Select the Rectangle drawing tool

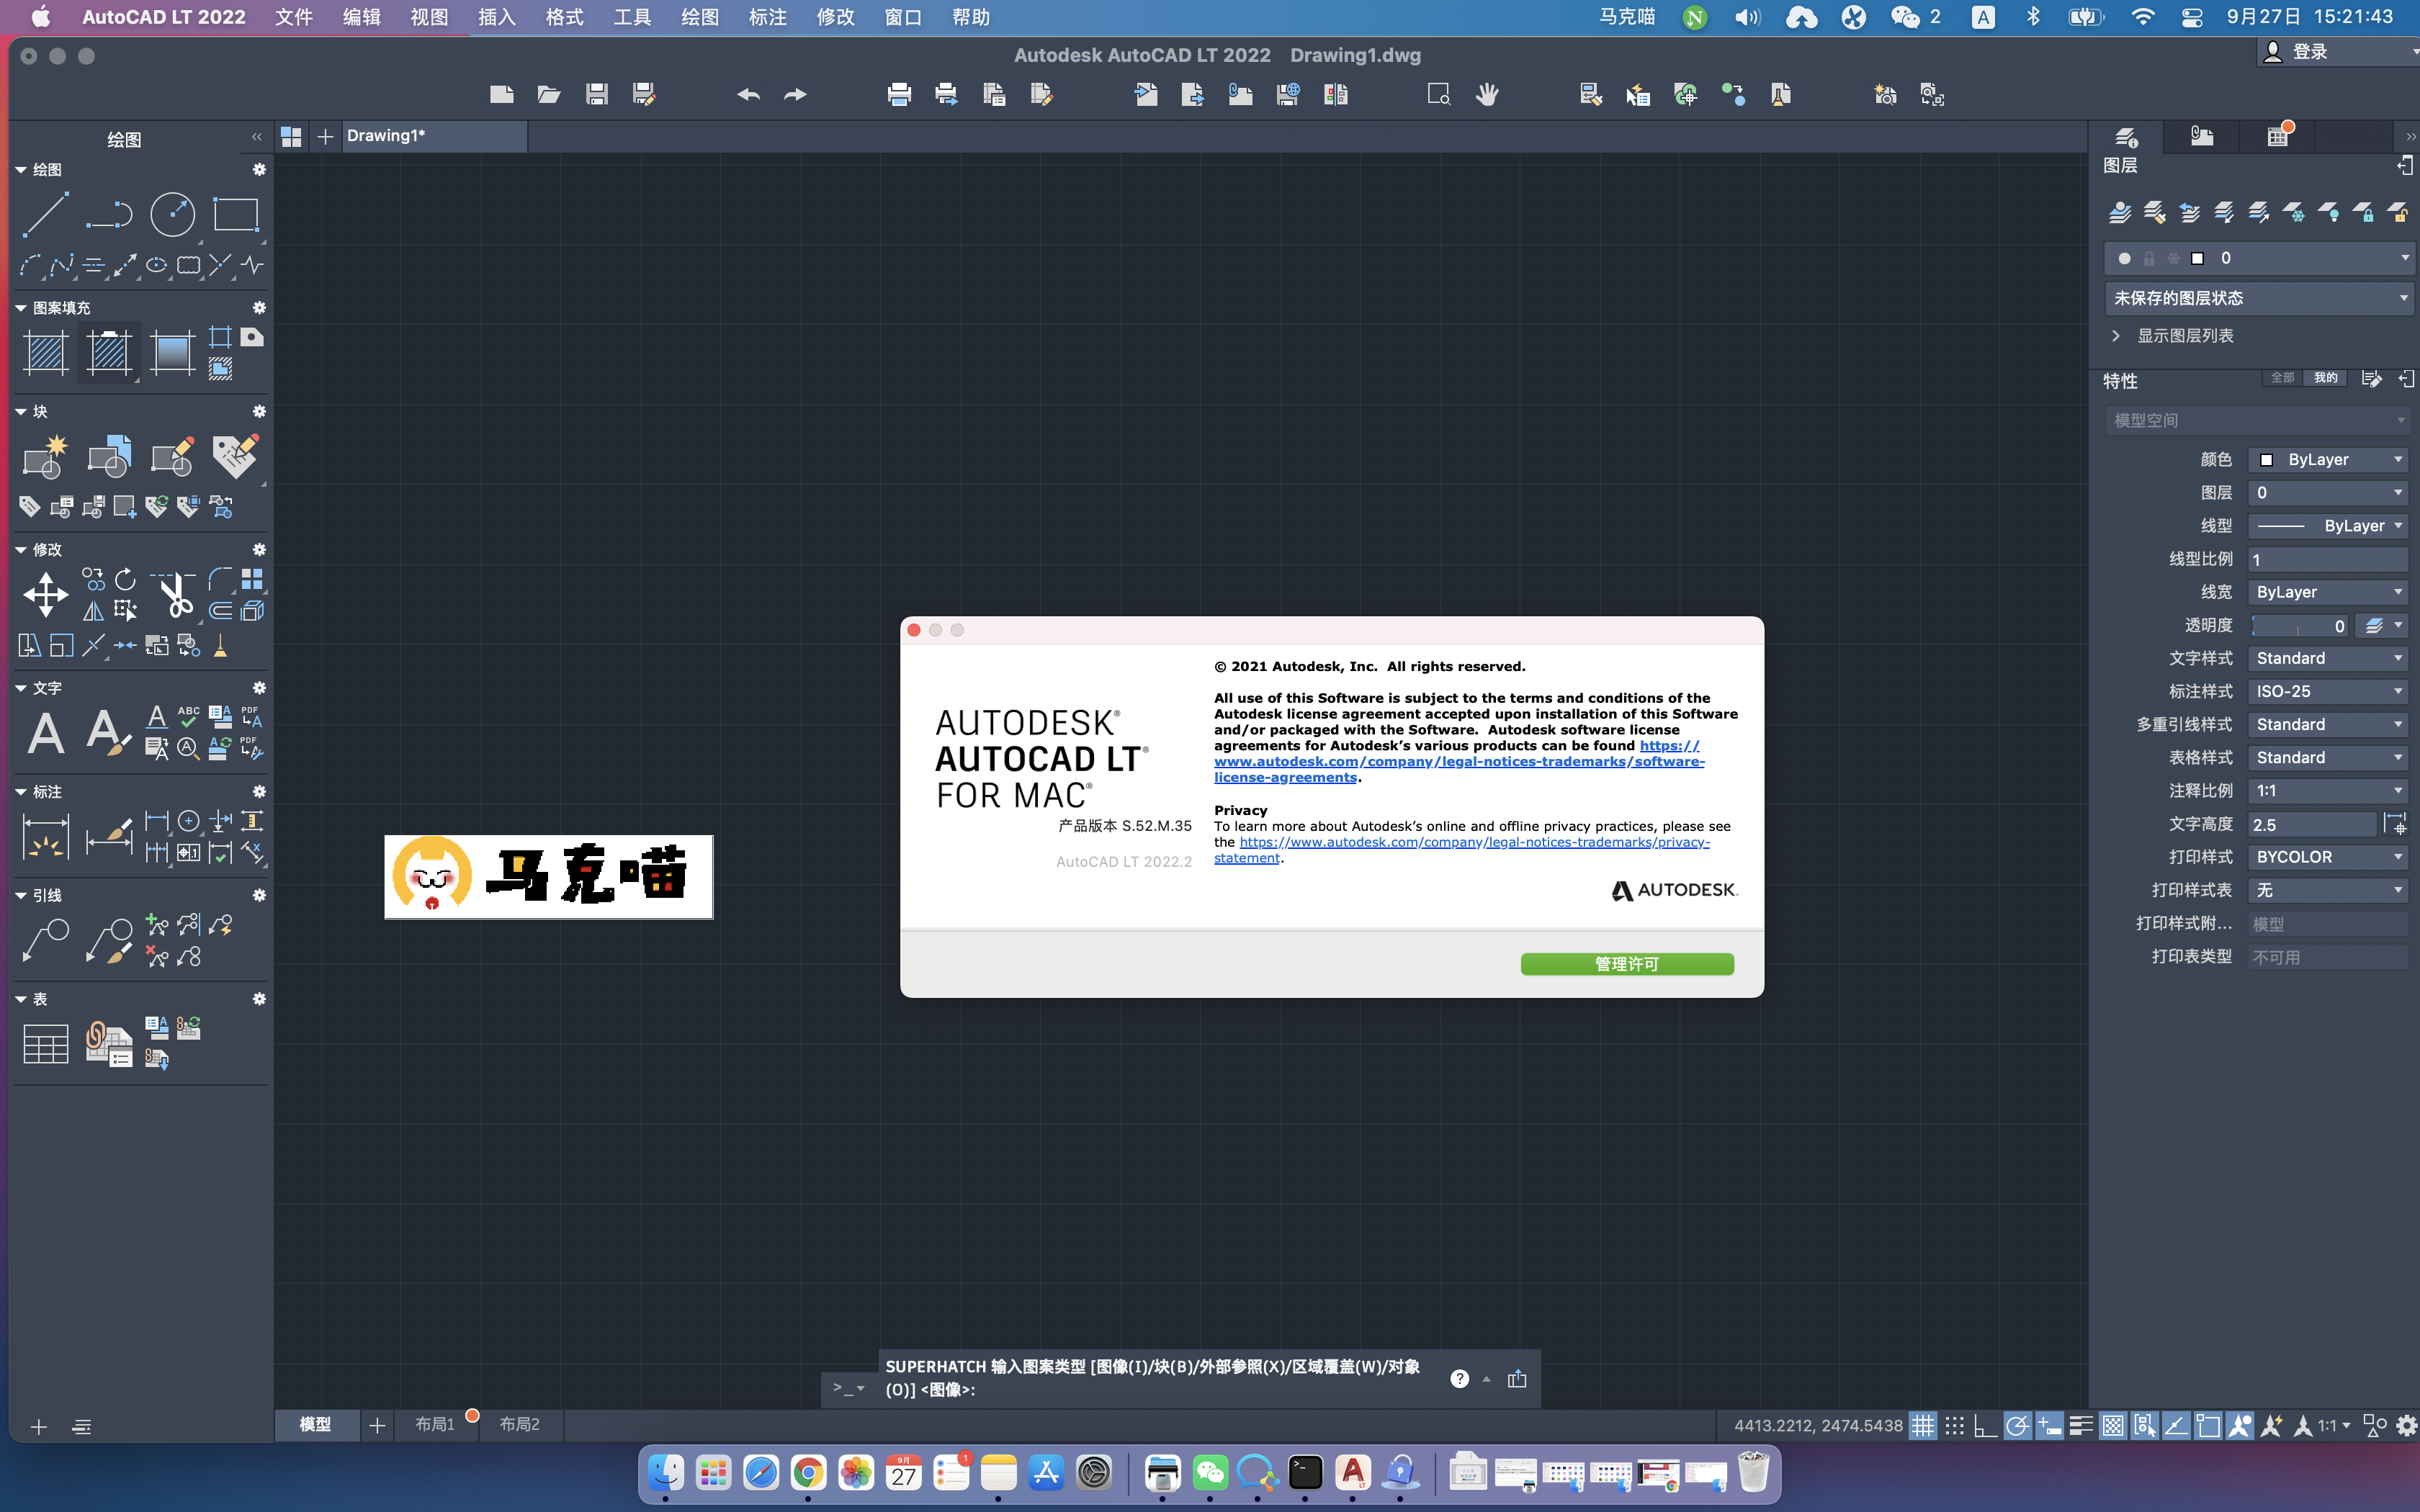click(x=236, y=214)
